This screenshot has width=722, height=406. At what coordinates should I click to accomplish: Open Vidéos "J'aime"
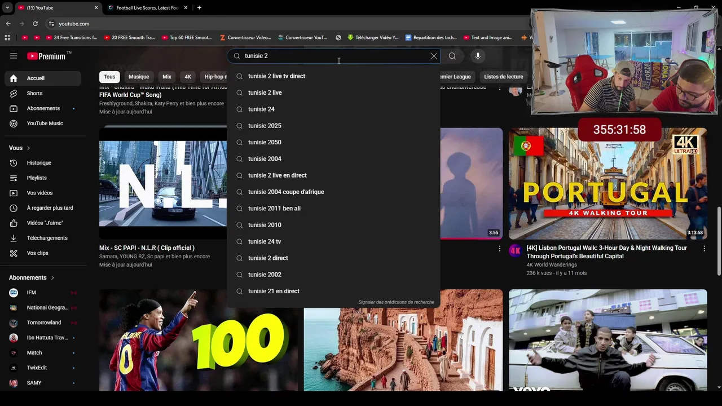click(43, 223)
